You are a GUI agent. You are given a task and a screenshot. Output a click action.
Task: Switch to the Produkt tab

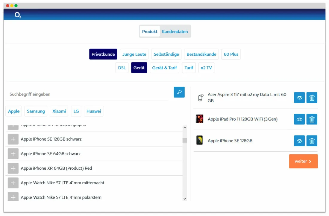pos(150,31)
